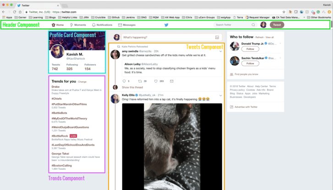The width and height of the screenshot is (333, 190).
Task: Refresh the Who to follow list
Action: coord(259,37)
